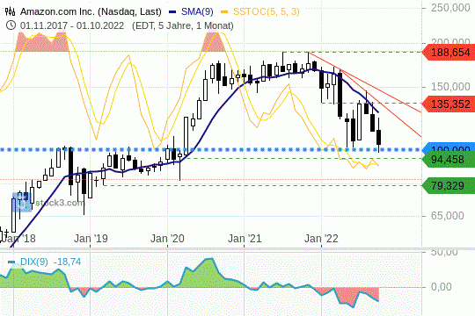Screen dimensions: 475x316
Task: Click the DIX(9) indicator label
Action: pos(34,262)
